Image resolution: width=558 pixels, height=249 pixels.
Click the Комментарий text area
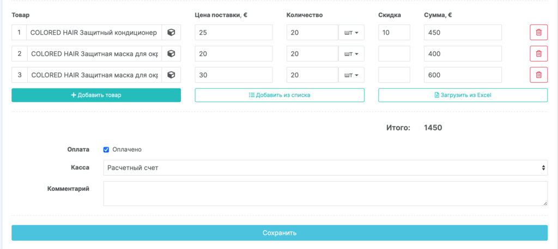click(x=325, y=194)
